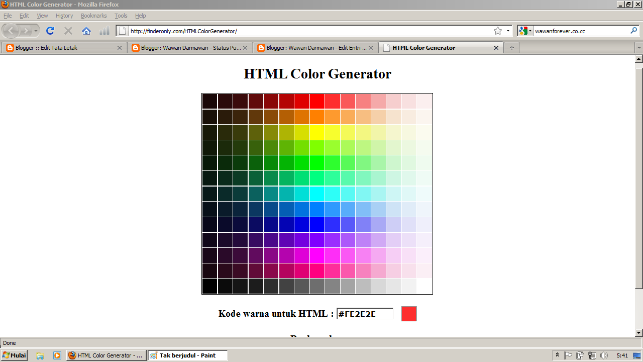Open the Bookmarks menu

point(94,16)
